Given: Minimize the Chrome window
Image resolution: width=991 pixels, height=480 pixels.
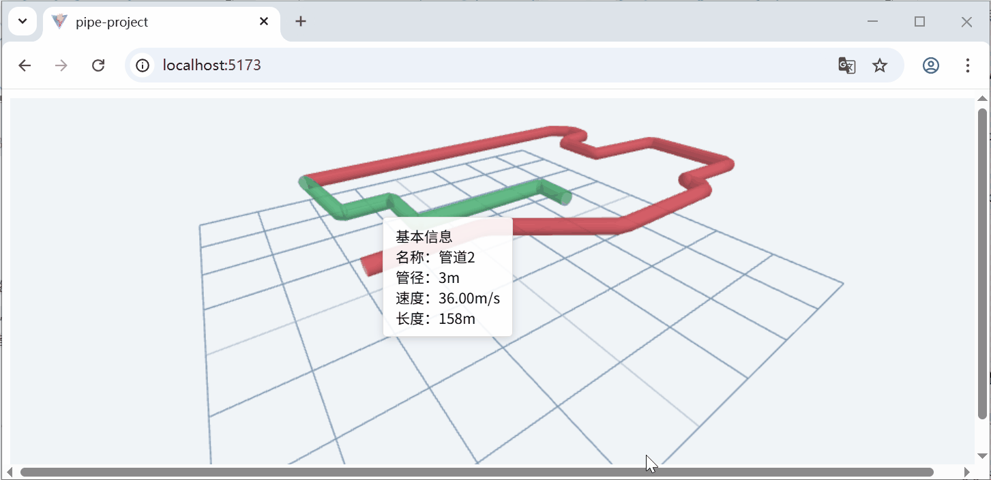Looking at the screenshot, I should coord(872,22).
